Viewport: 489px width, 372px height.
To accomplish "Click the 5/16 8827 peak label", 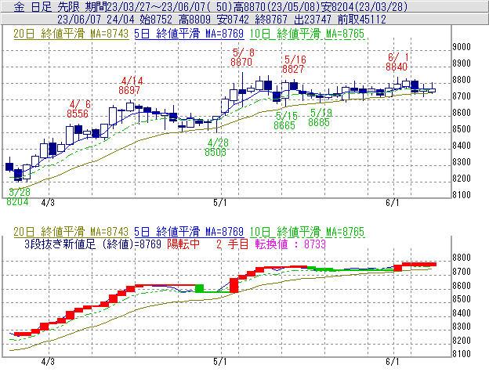I will [x=294, y=64].
